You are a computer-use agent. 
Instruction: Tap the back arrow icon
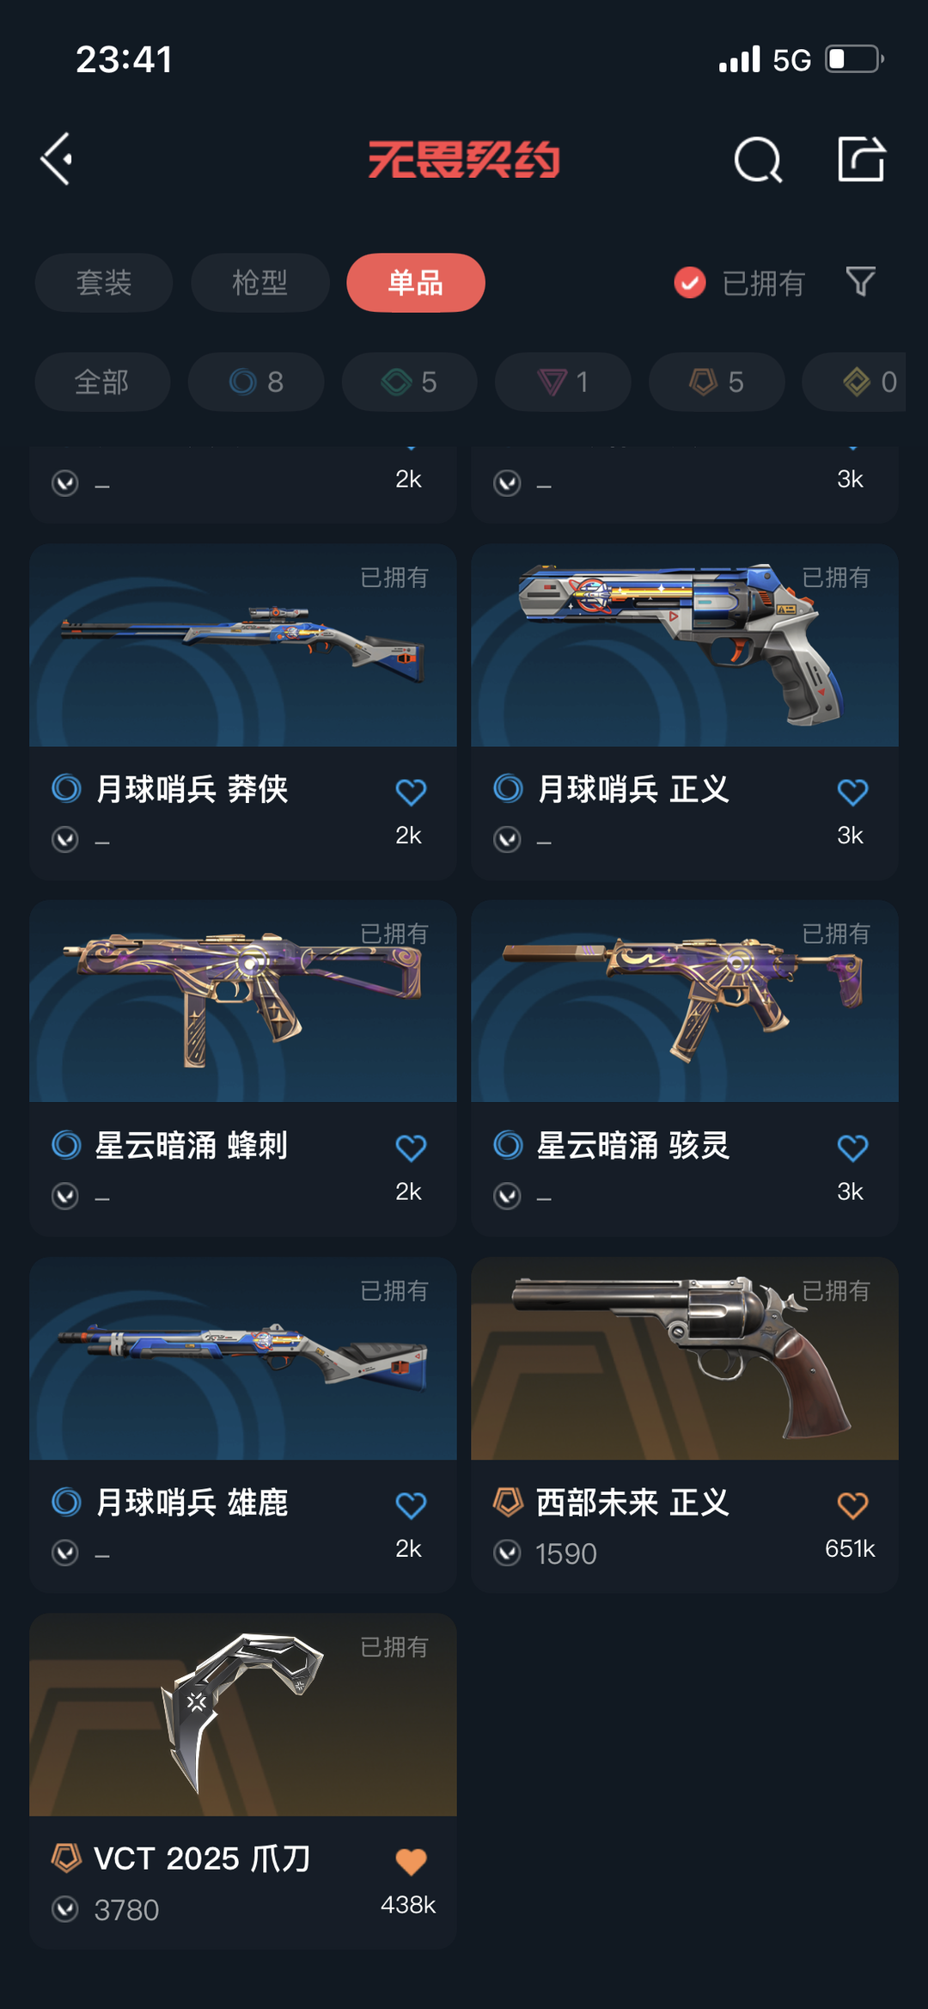tap(57, 159)
